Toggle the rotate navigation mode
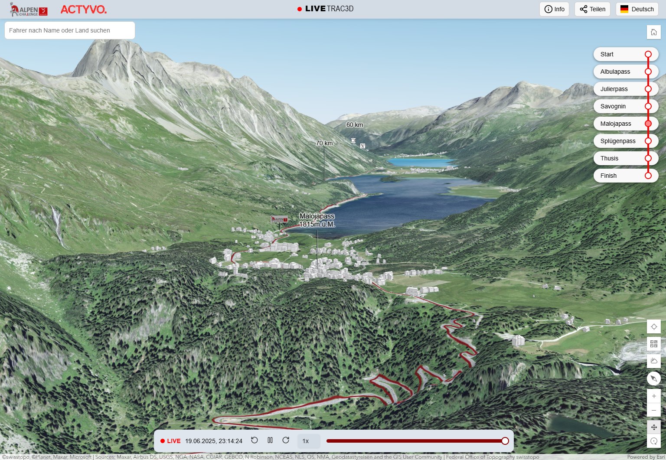Screen dimensions: 666x460 [x=653, y=441]
